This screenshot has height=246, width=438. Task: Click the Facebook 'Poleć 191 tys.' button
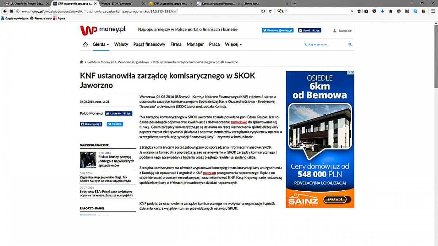click(x=310, y=31)
